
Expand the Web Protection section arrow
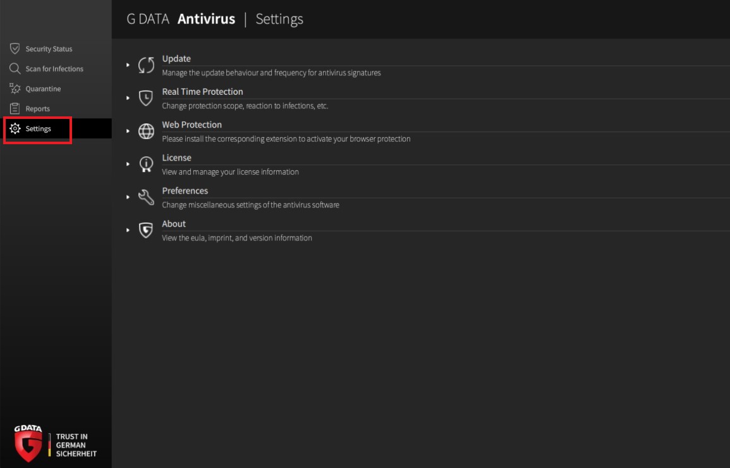tap(128, 131)
